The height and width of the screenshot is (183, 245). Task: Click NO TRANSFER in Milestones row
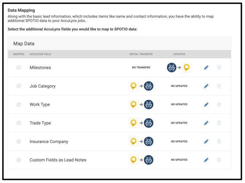[x=141, y=68]
